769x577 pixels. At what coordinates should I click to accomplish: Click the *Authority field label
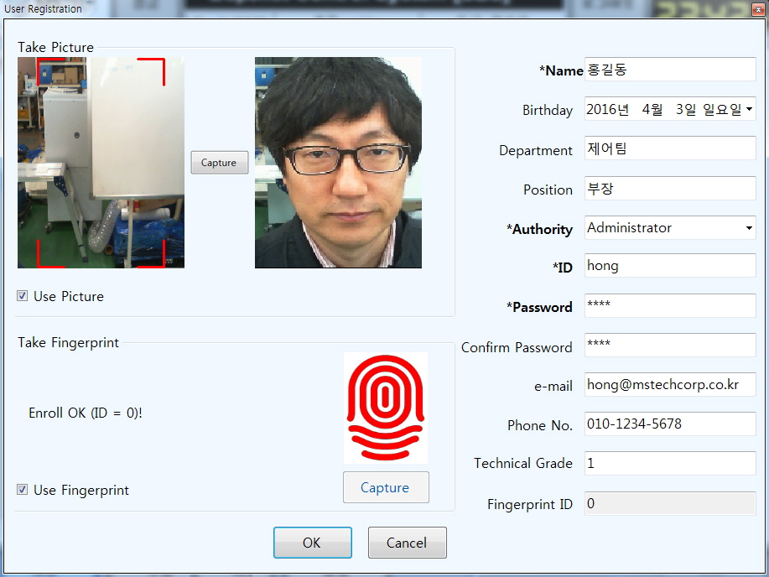click(539, 229)
